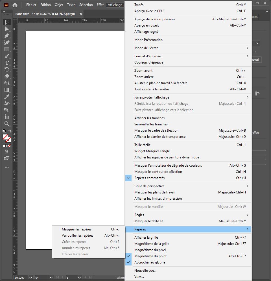
Task: Toggle Verrouiller les repères
Action: tap(89, 236)
